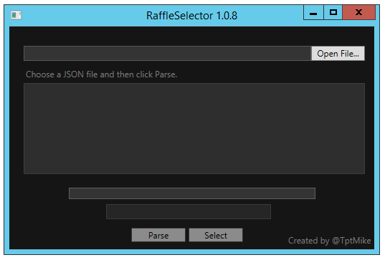The height and width of the screenshot is (260, 385).
Task: Click the RaffleSelector app icon in title bar
Action: 16,15
